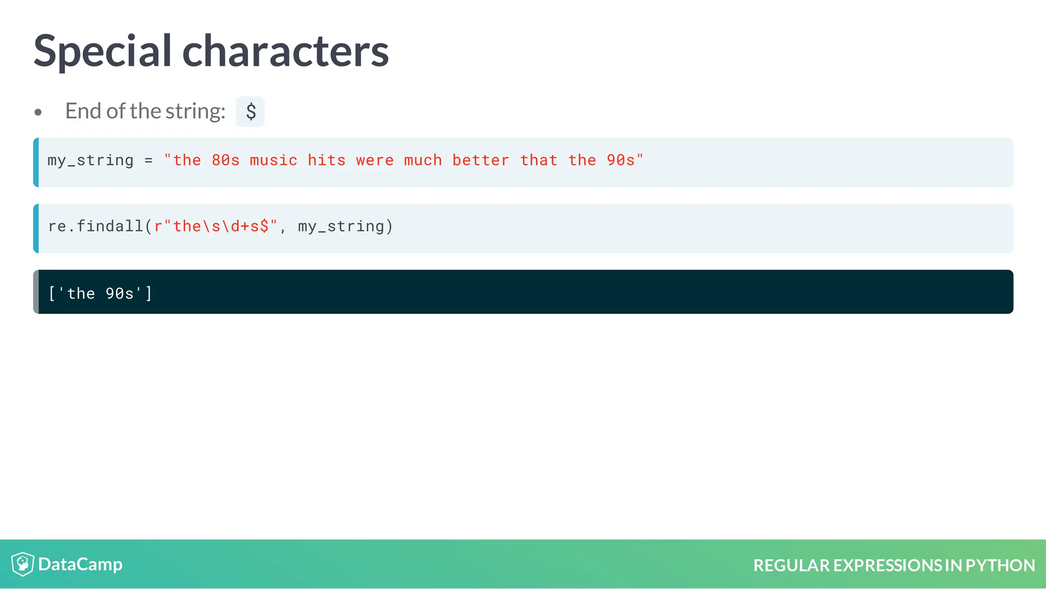This screenshot has height=589, width=1046.
Task: Click the re.findall code line
Action: [x=221, y=226]
